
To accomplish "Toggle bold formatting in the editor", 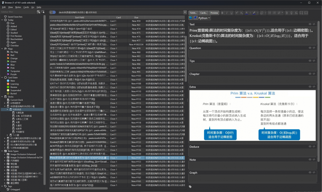I will tap(222, 13).
